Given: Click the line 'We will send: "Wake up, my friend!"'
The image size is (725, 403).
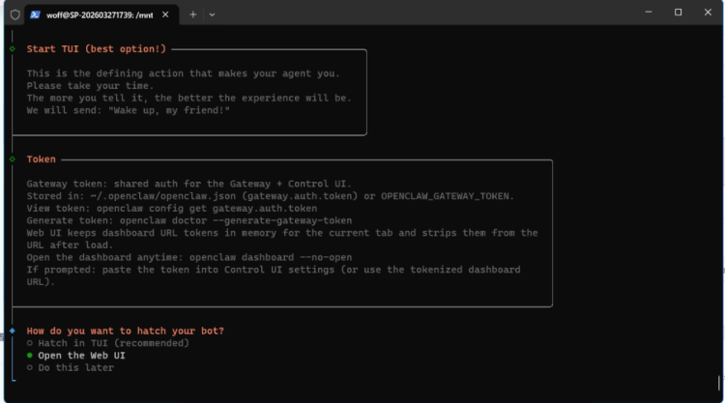Looking at the screenshot, I should coord(128,110).
